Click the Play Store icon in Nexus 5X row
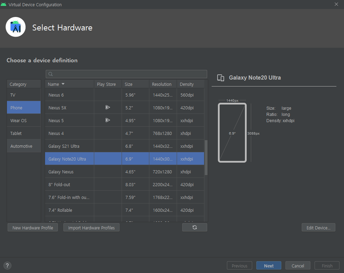344x273 pixels. (x=107, y=107)
